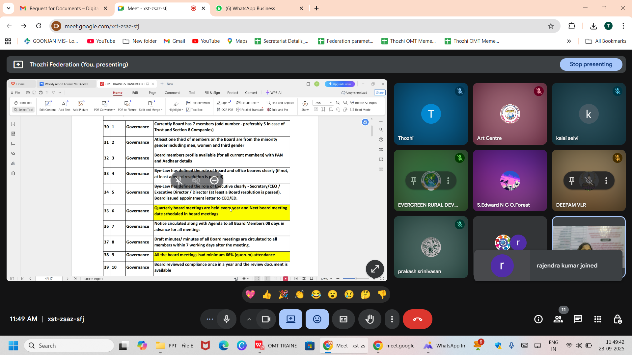Open more options three-dot menu in Meet

click(x=392, y=319)
